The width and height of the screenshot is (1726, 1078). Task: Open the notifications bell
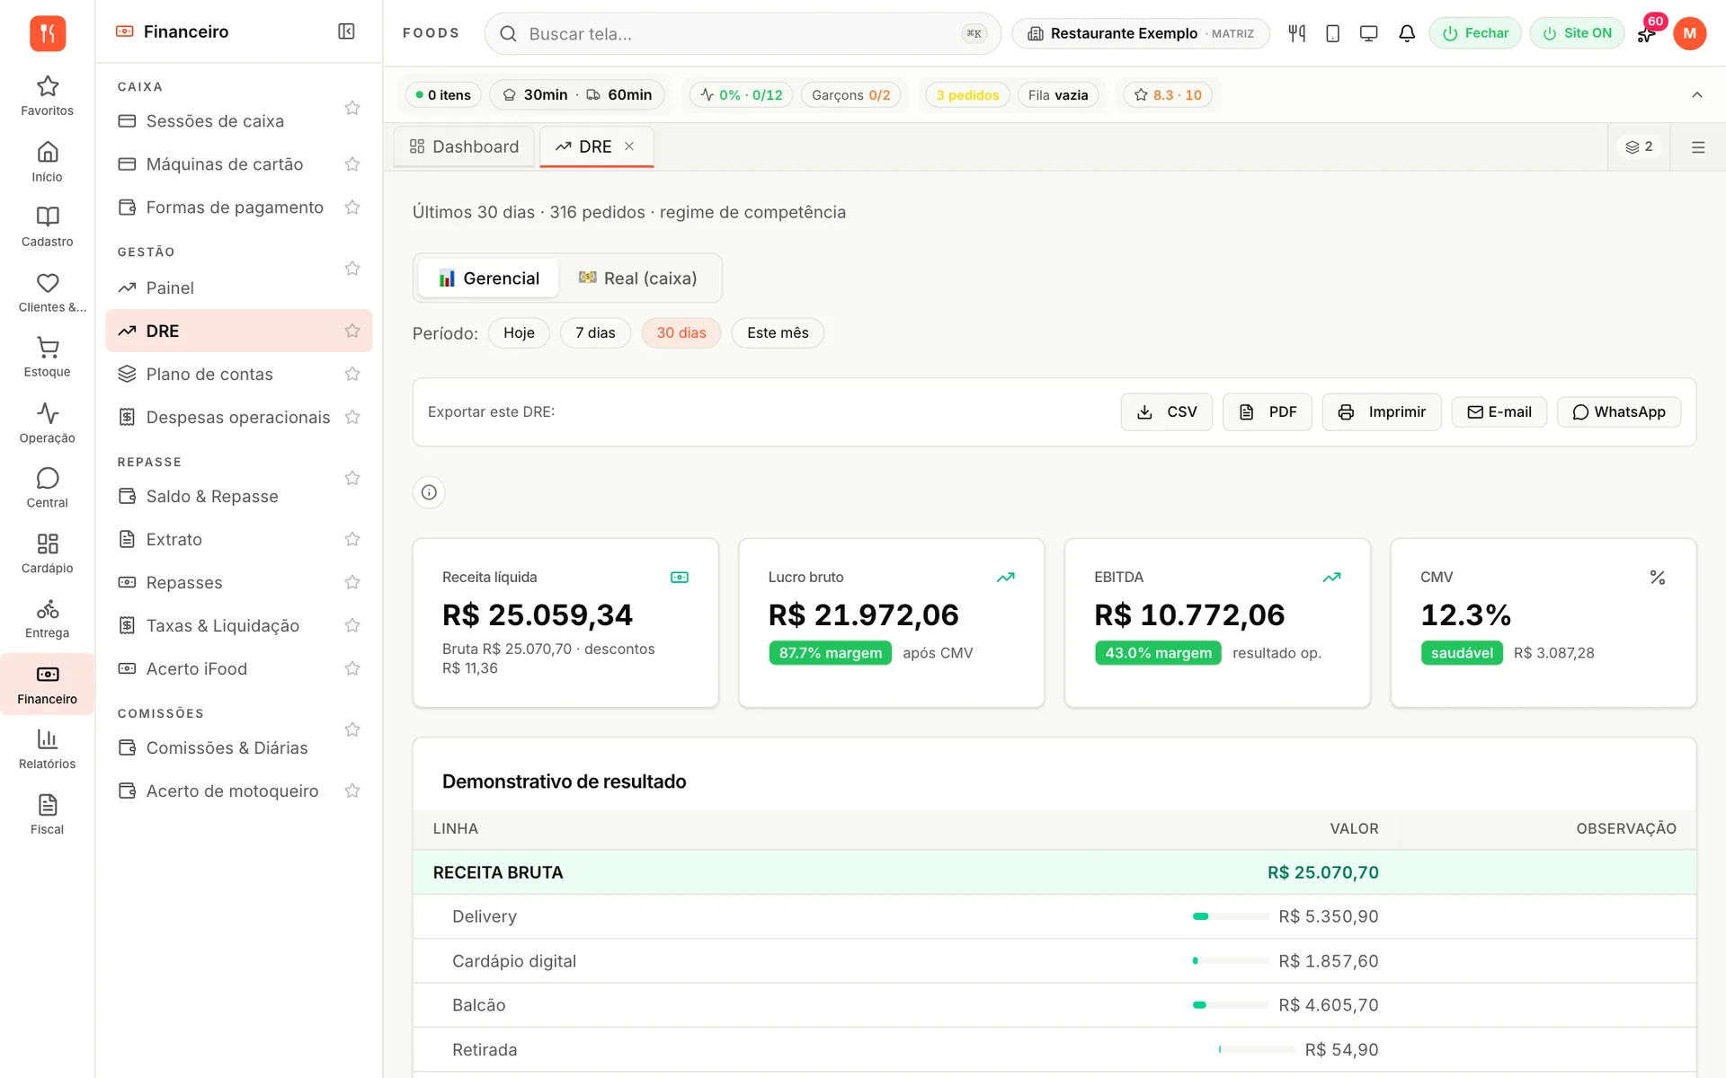[1407, 33]
